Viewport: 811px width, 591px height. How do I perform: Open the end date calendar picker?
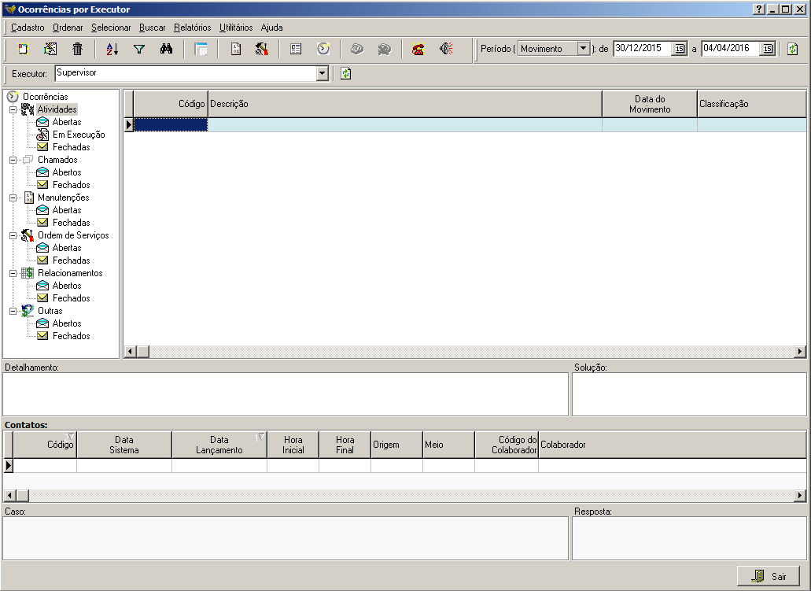click(768, 49)
